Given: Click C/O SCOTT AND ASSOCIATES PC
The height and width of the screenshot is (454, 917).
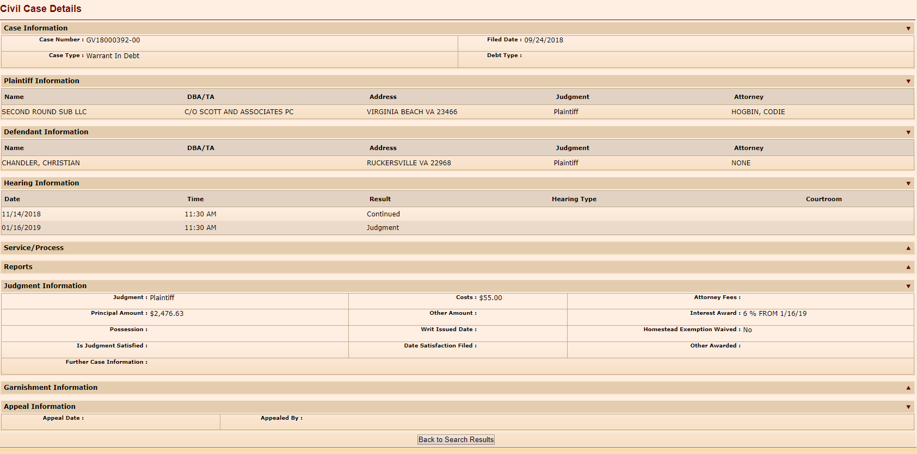Looking at the screenshot, I should 239,112.
